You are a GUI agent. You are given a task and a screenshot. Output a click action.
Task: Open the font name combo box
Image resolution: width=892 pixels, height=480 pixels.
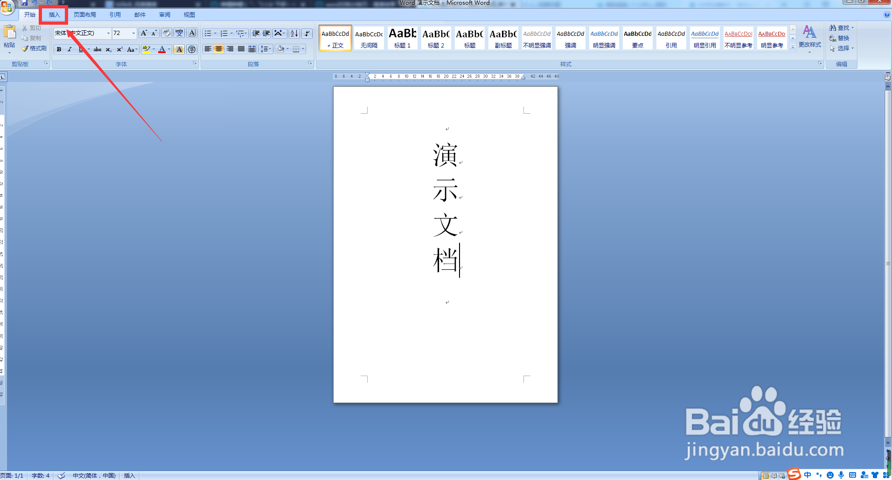[x=82, y=33]
